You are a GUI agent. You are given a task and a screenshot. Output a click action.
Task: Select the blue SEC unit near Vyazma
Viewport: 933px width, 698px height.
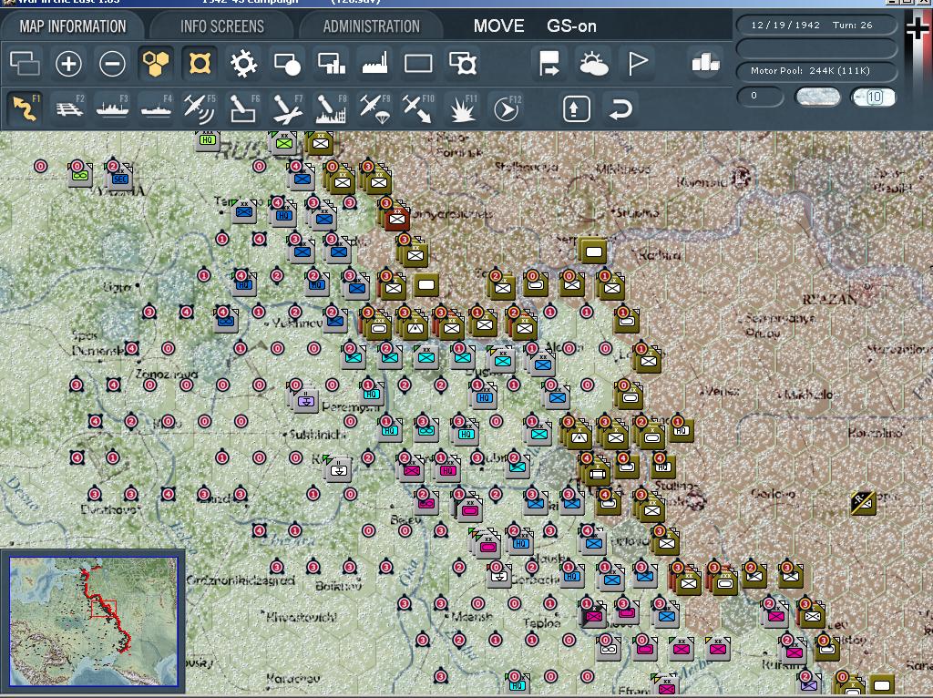119,178
